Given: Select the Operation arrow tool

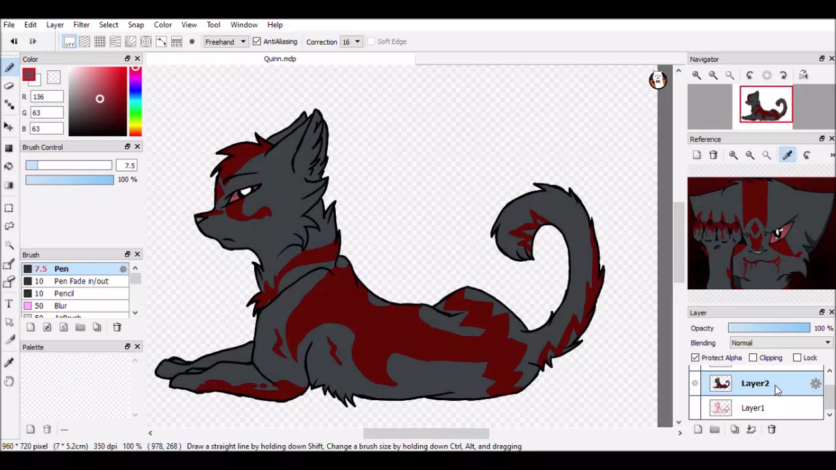Looking at the screenshot, I should tap(9, 322).
